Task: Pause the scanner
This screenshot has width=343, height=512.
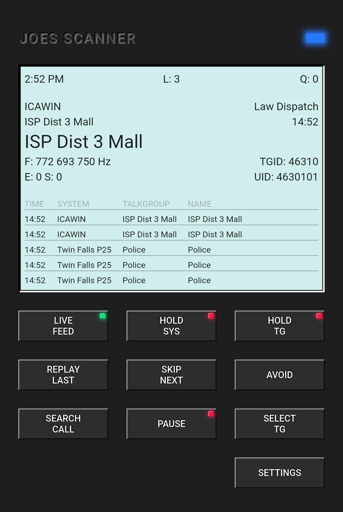Action: [x=171, y=424]
